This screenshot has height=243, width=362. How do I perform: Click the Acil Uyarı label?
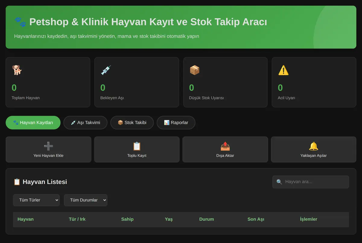tap(286, 98)
